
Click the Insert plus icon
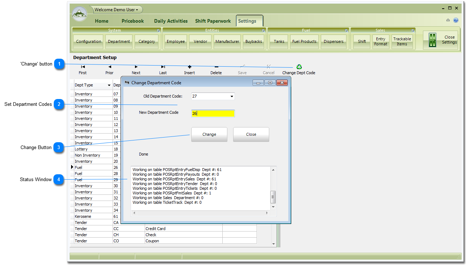[x=189, y=67]
